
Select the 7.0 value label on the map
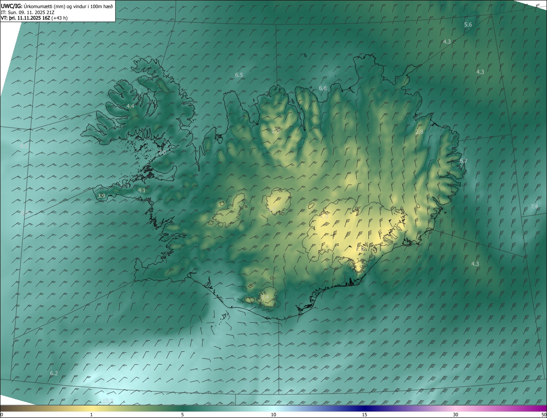pos(162,153)
